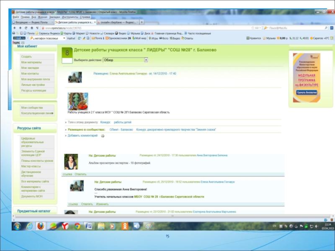The width and height of the screenshot is (335, 251).
Task: Open the Выберите действие dropdown showing Обзор
Action: [125, 60]
